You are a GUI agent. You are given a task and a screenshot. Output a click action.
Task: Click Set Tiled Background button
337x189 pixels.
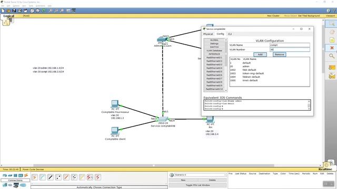[309, 16]
